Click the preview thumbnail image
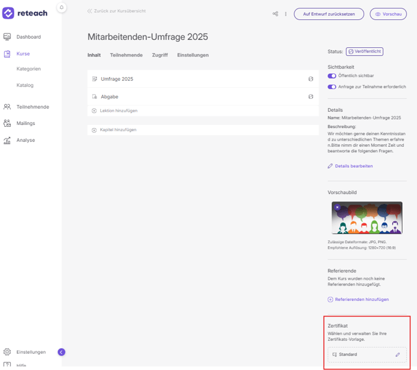Screen dimensions: 417x370 coord(367,218)
